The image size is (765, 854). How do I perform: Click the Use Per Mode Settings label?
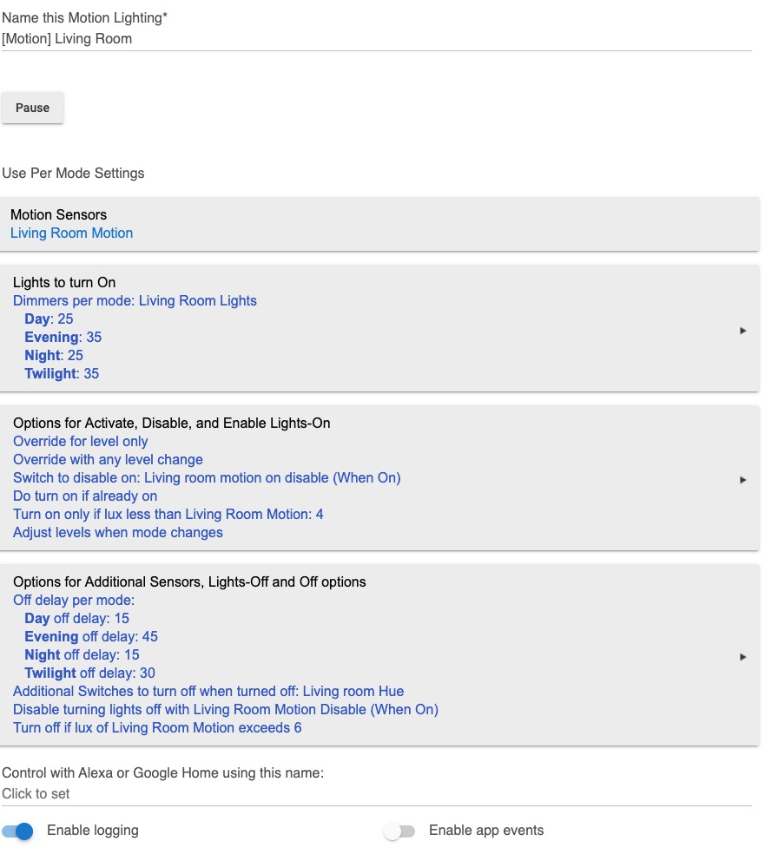[x=73, y=174]
